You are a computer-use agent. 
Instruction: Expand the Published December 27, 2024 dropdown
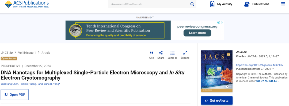[273, 69]
